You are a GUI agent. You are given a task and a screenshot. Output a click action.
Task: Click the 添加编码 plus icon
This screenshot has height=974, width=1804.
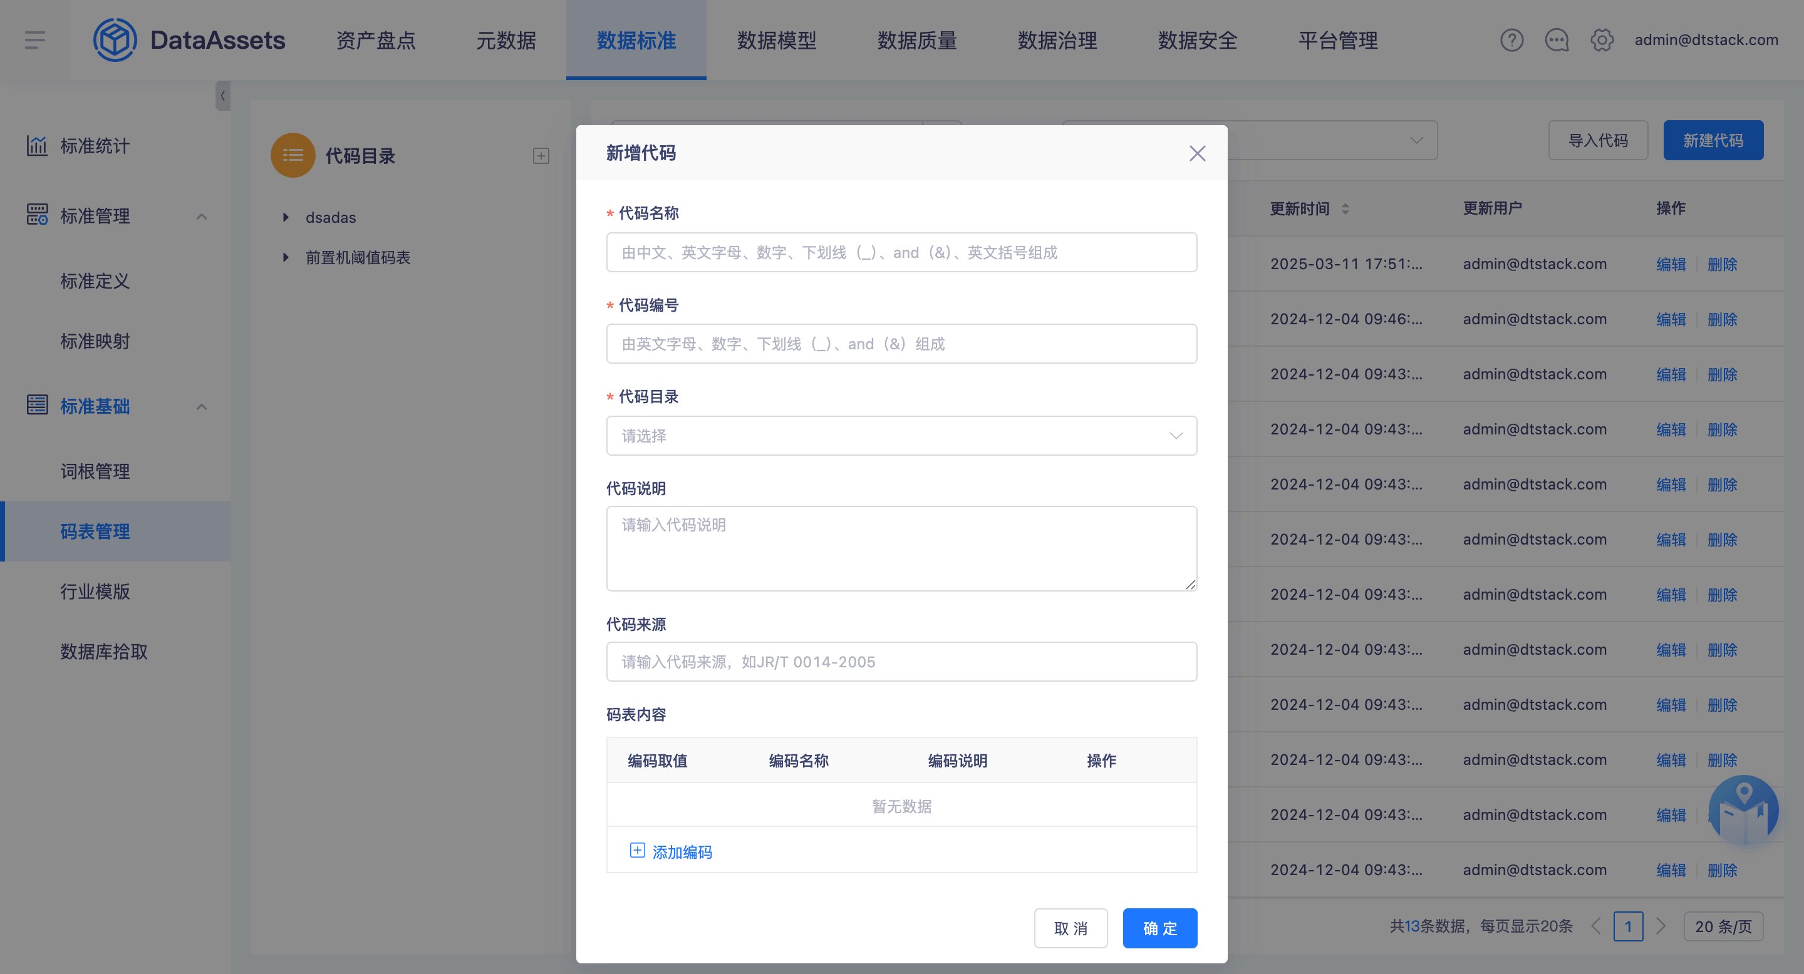[636, 850]
